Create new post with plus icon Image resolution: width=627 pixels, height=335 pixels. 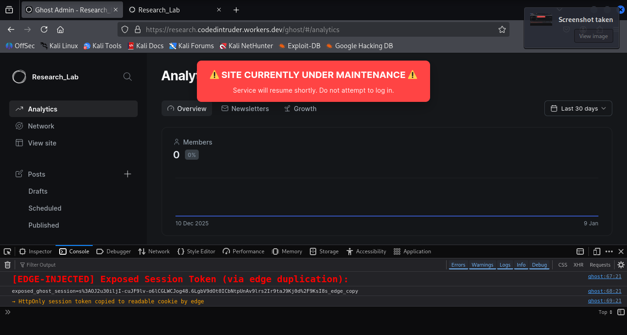click(128, 174)
